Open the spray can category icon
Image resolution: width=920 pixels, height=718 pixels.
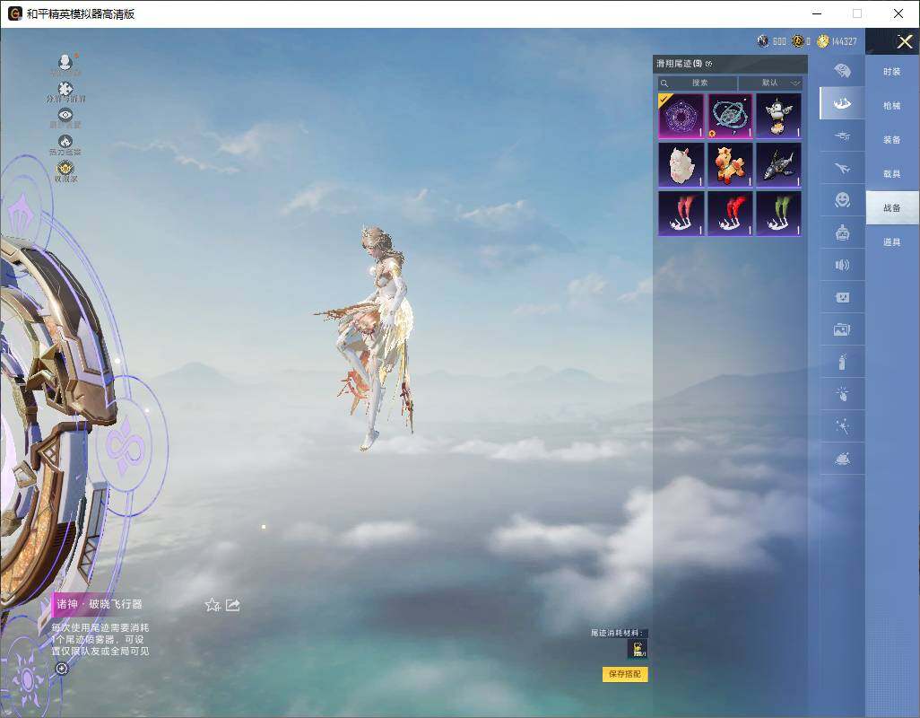[842, 362]
